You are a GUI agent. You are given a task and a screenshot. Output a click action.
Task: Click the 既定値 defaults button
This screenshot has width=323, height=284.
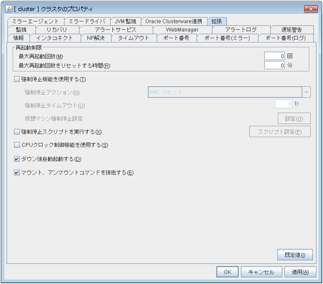294,255
